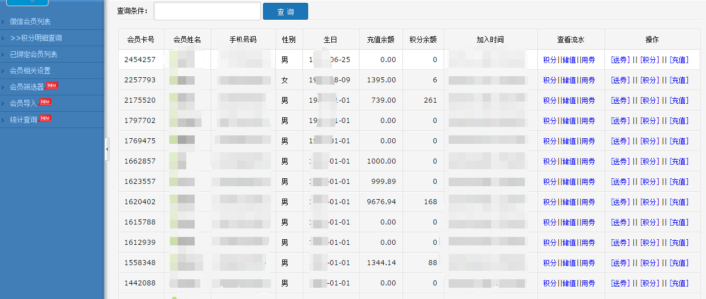View 储值 flow link for card 1612939
706x299 pixels.
point(569,243)
